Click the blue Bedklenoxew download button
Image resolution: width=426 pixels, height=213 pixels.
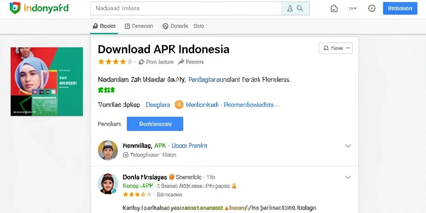tap(155, 124)
